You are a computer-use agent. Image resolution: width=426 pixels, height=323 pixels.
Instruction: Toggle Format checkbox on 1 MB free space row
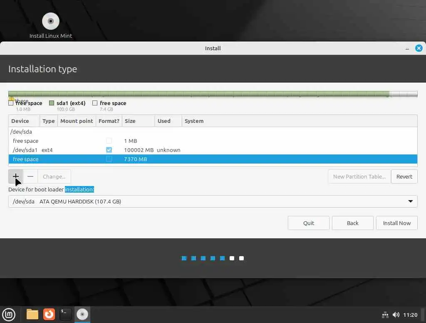pos(109,141)
